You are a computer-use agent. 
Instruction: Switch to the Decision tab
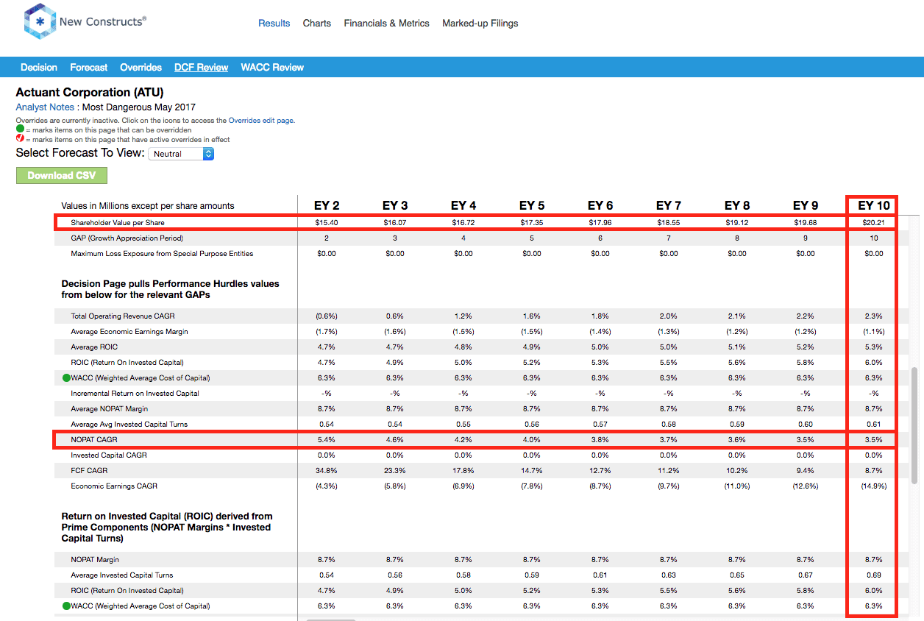(x=39, y=67)
